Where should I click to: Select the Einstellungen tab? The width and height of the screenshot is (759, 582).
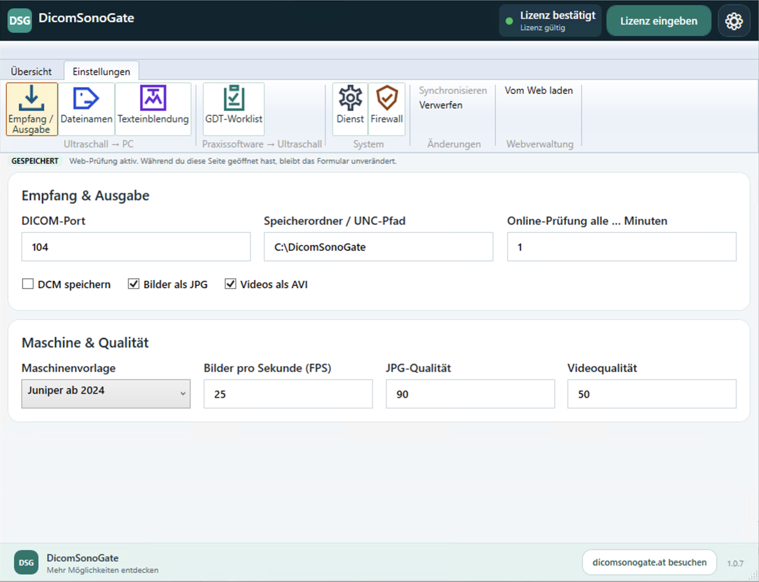coord(101,72)
